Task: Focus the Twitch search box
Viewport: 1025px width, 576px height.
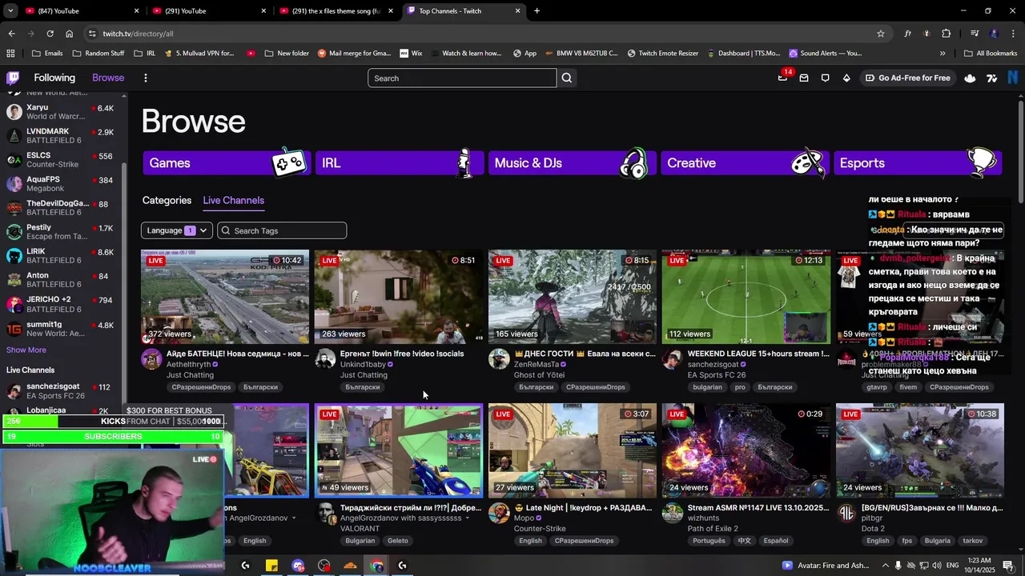Action: point(462,78)
